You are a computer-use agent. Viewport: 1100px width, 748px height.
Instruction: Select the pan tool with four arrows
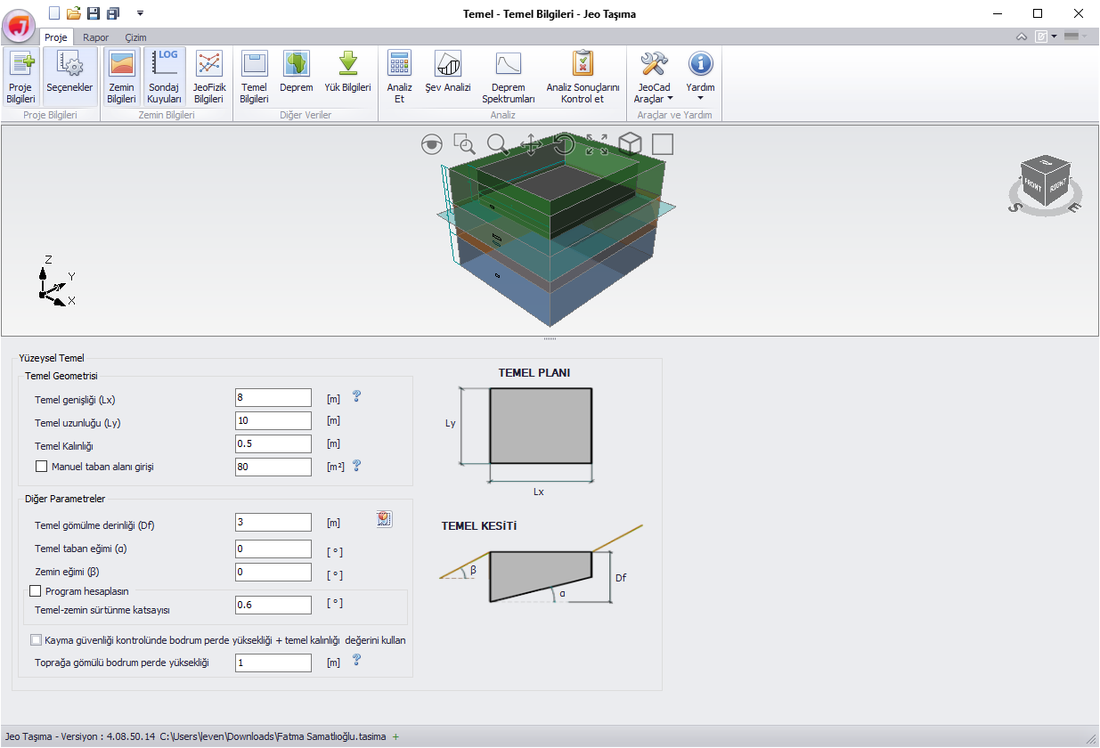click(x=531, y=144)
